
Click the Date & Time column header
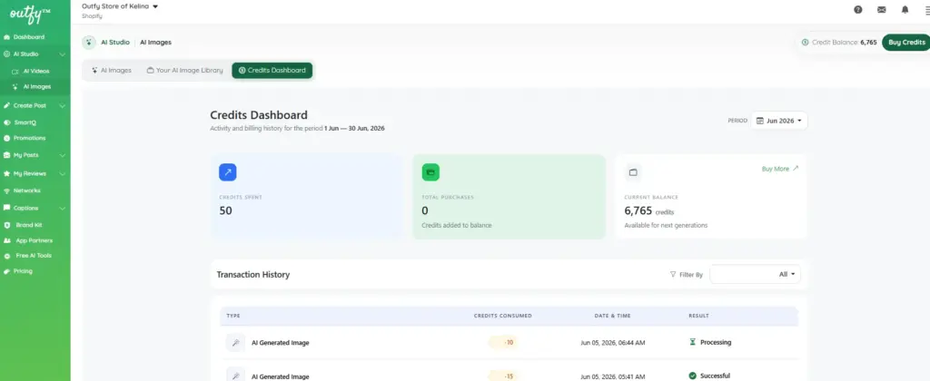612,316
